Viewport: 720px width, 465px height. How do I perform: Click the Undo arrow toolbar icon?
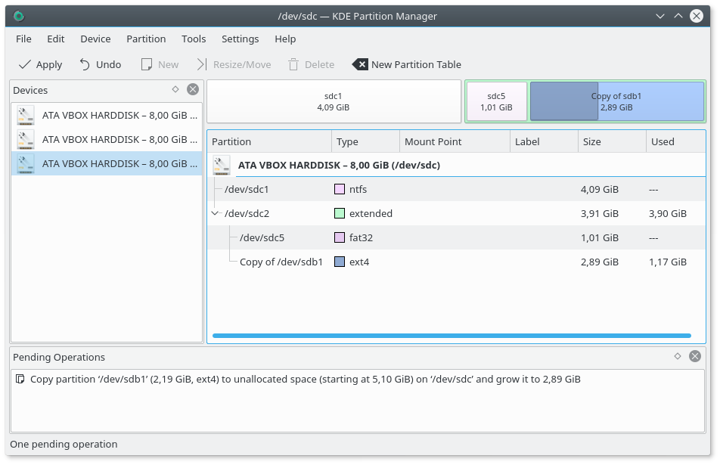85,64
